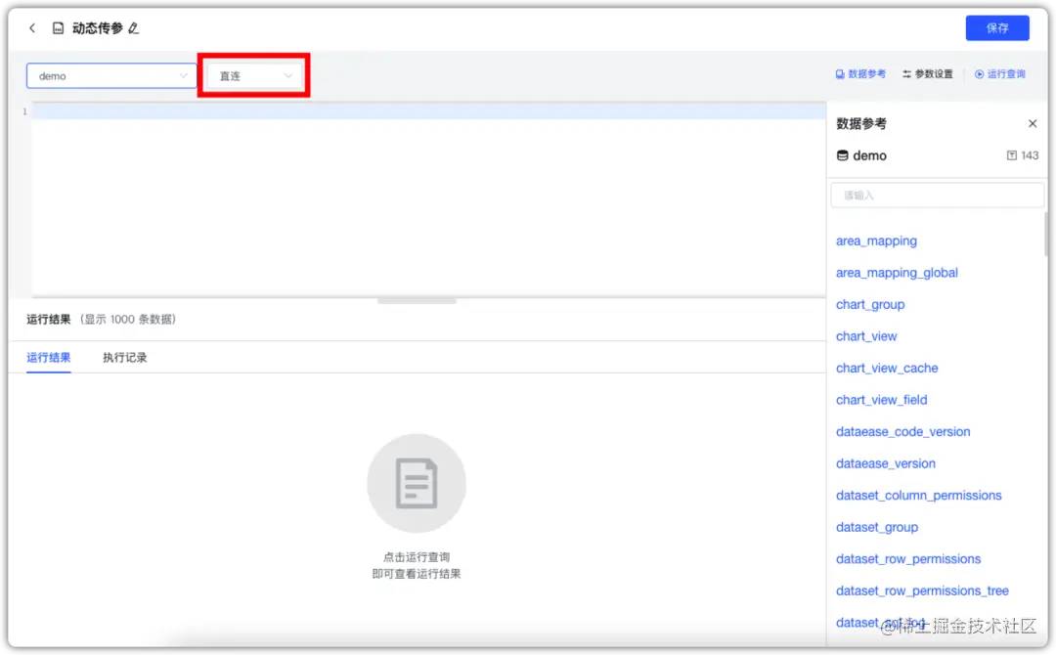Screen dimensions: 1056x655
Task: Select table chart_group
Action: (870, 304)
